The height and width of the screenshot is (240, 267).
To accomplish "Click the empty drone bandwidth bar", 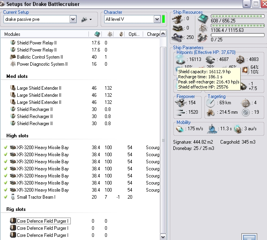I will [238, 35].
